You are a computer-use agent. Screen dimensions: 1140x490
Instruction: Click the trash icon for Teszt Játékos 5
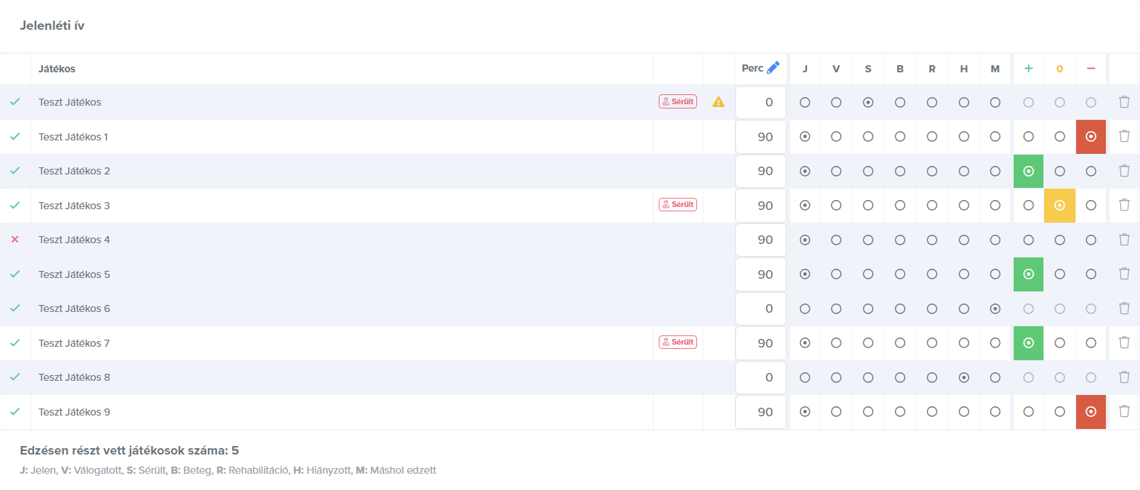coord(1124,274)
